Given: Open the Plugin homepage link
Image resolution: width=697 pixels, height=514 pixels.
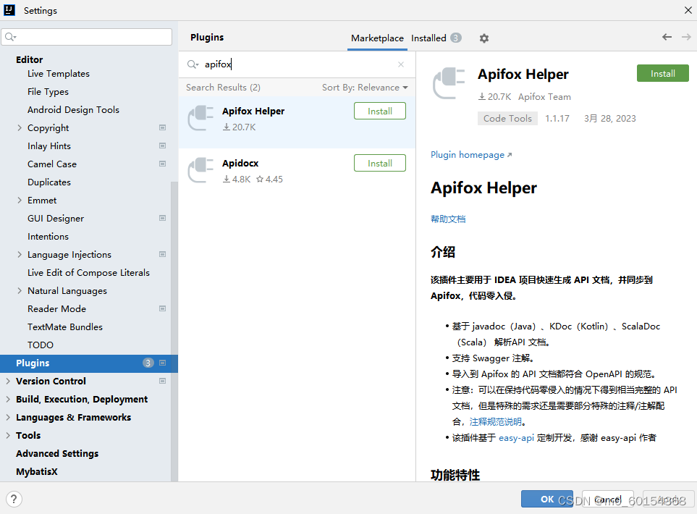Looking at the screenshot, I should click(x=467, y=154).
